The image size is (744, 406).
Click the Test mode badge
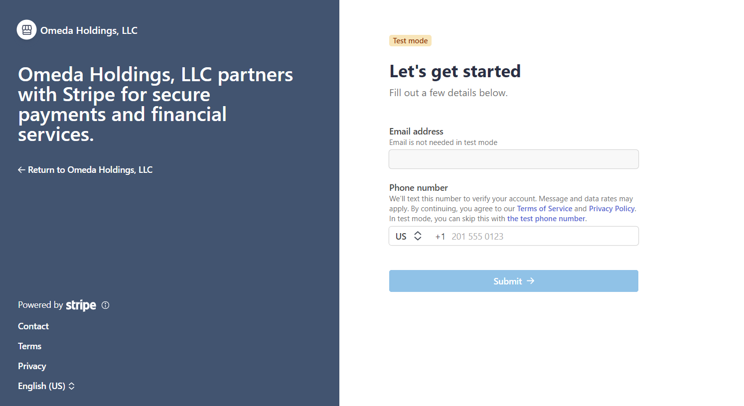(x=410, y=41)
